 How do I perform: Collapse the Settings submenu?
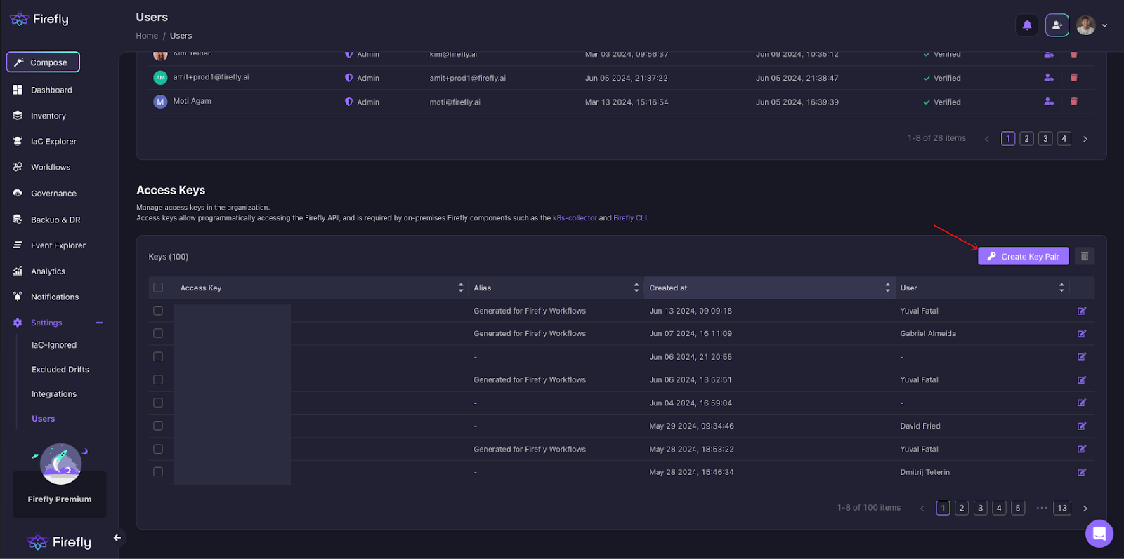(x=100, y=323)
